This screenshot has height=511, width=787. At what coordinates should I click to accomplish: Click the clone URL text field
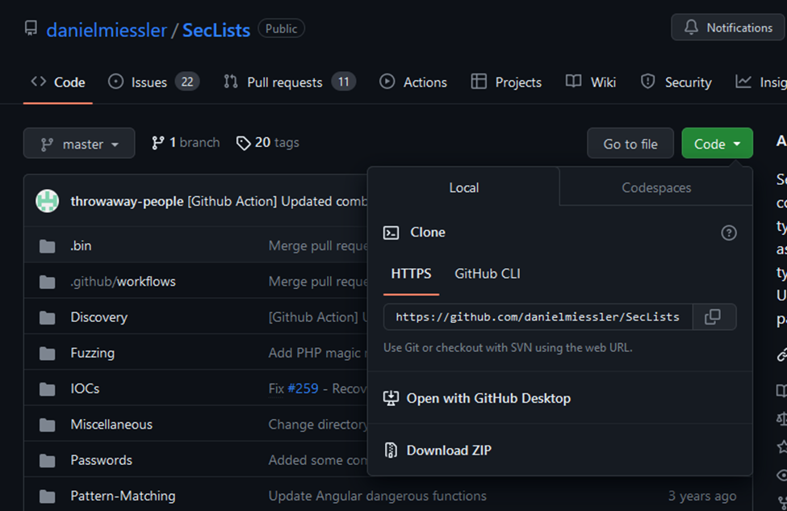[538, 316]
